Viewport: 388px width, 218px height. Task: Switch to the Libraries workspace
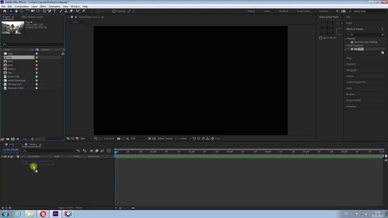click(323, 11)
